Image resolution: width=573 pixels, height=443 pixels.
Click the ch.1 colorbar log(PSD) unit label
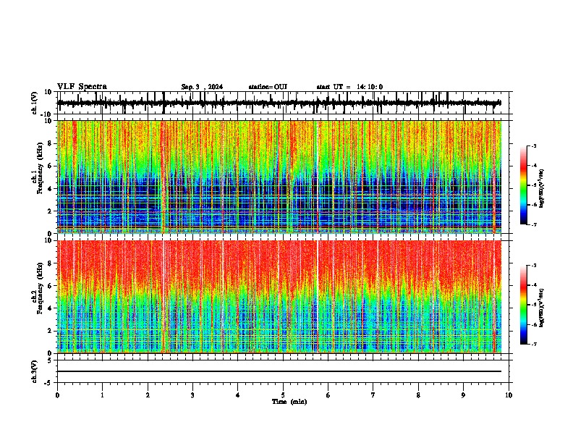(542, 189)
